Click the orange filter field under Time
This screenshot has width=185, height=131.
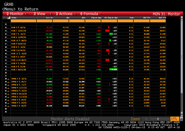pos(125,21)
